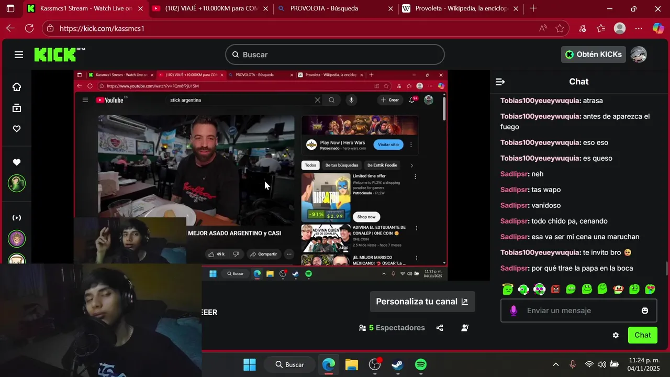The width and height of the screenshot is (670, 377).
Task: Open the Copilot icon in the browser
Action: (x=658, y=28)
